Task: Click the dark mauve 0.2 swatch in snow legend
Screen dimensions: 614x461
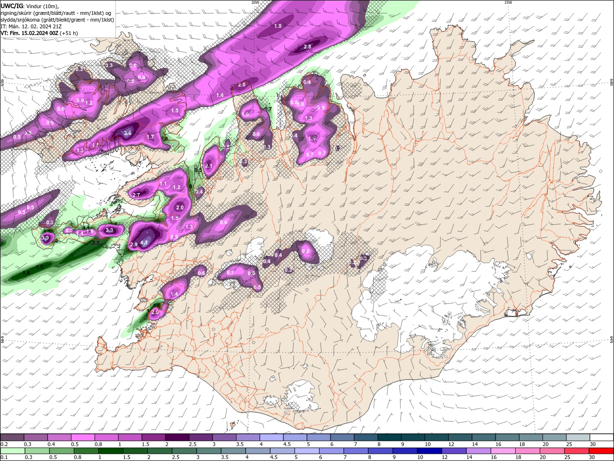Action: tap(12, 437)
